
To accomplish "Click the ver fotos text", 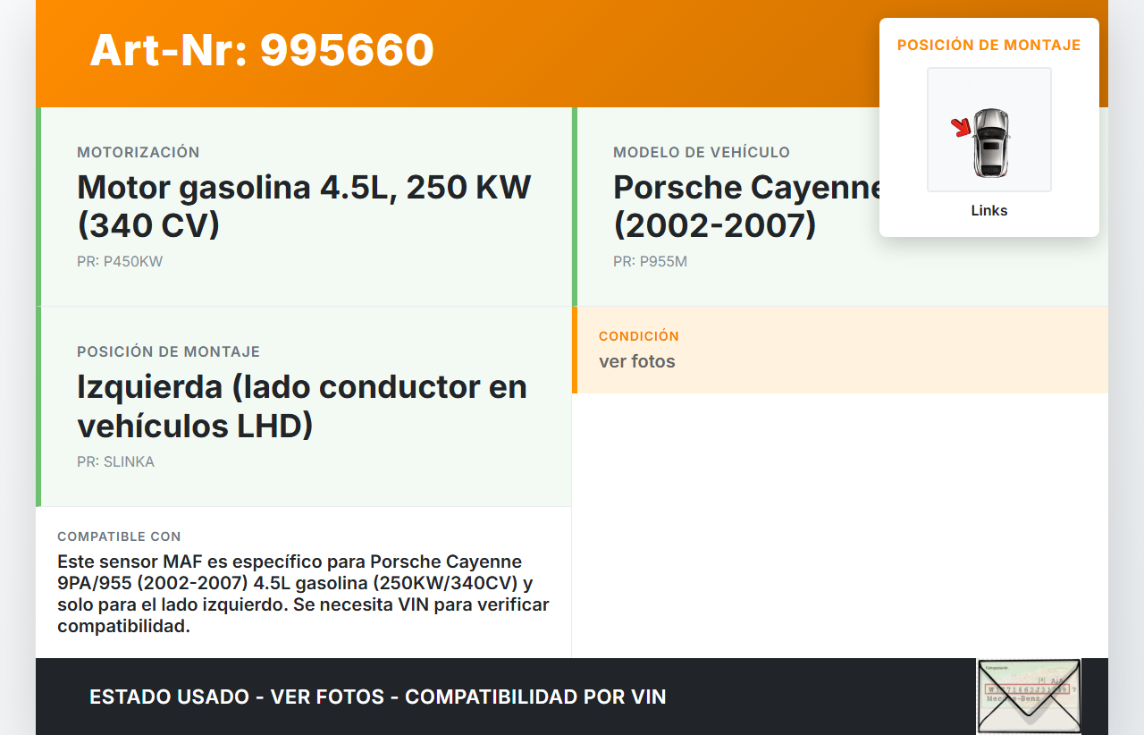I will point(637,362).
